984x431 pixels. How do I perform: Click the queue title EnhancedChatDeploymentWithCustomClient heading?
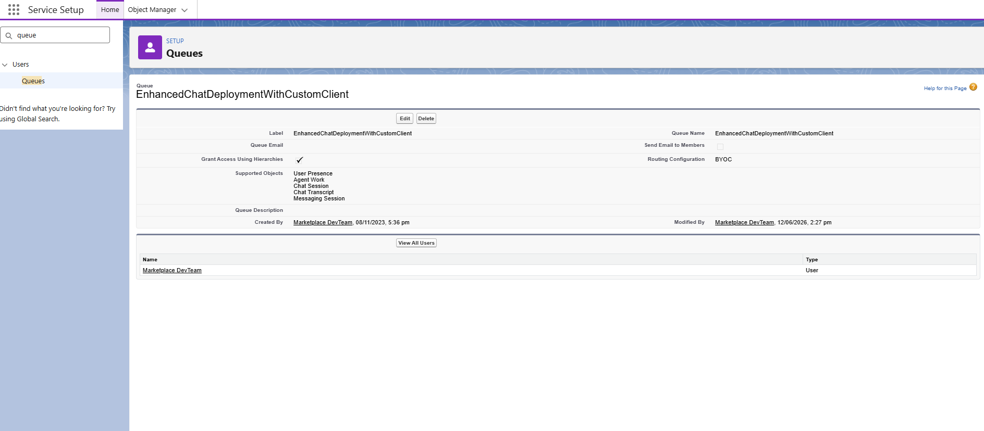point(242,94)
